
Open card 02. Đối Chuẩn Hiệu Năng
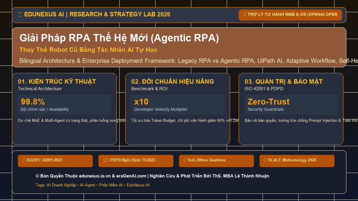178,109
